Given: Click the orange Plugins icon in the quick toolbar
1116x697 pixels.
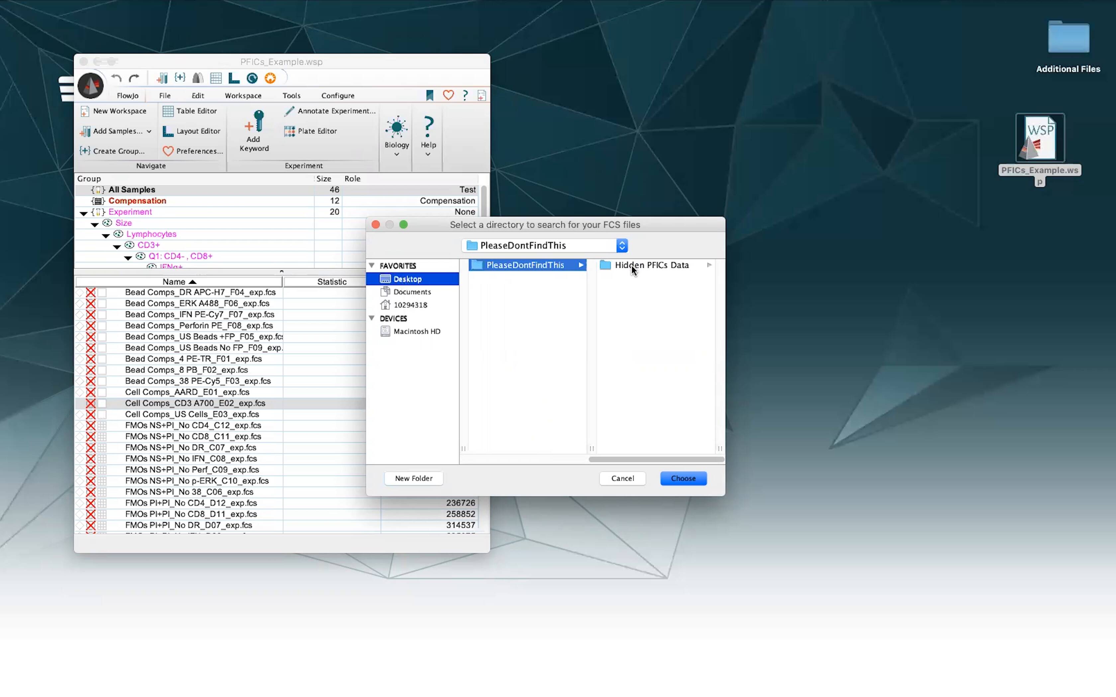Looking at the screenshot, I should point(270,78).
